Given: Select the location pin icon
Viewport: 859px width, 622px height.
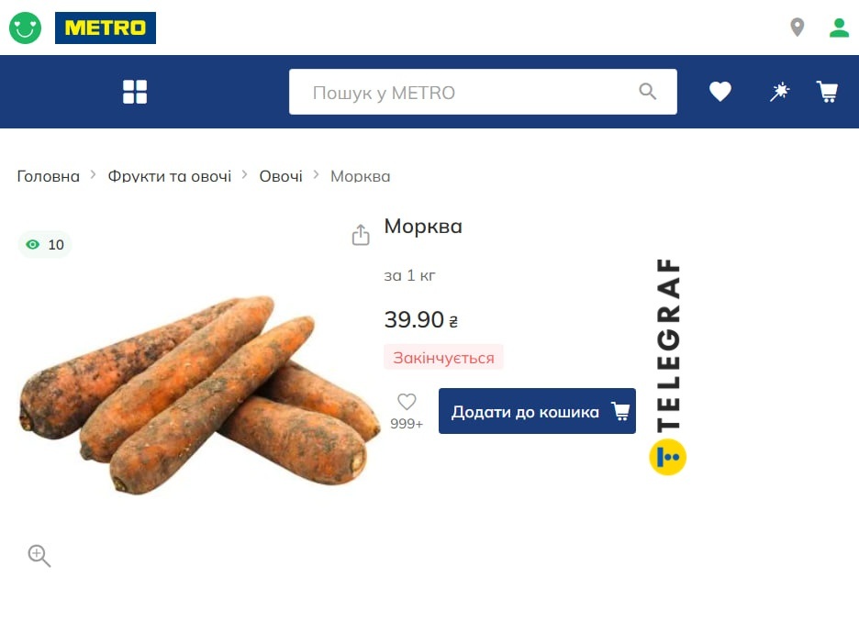Looking at the screenshot, I should (798, 28).
